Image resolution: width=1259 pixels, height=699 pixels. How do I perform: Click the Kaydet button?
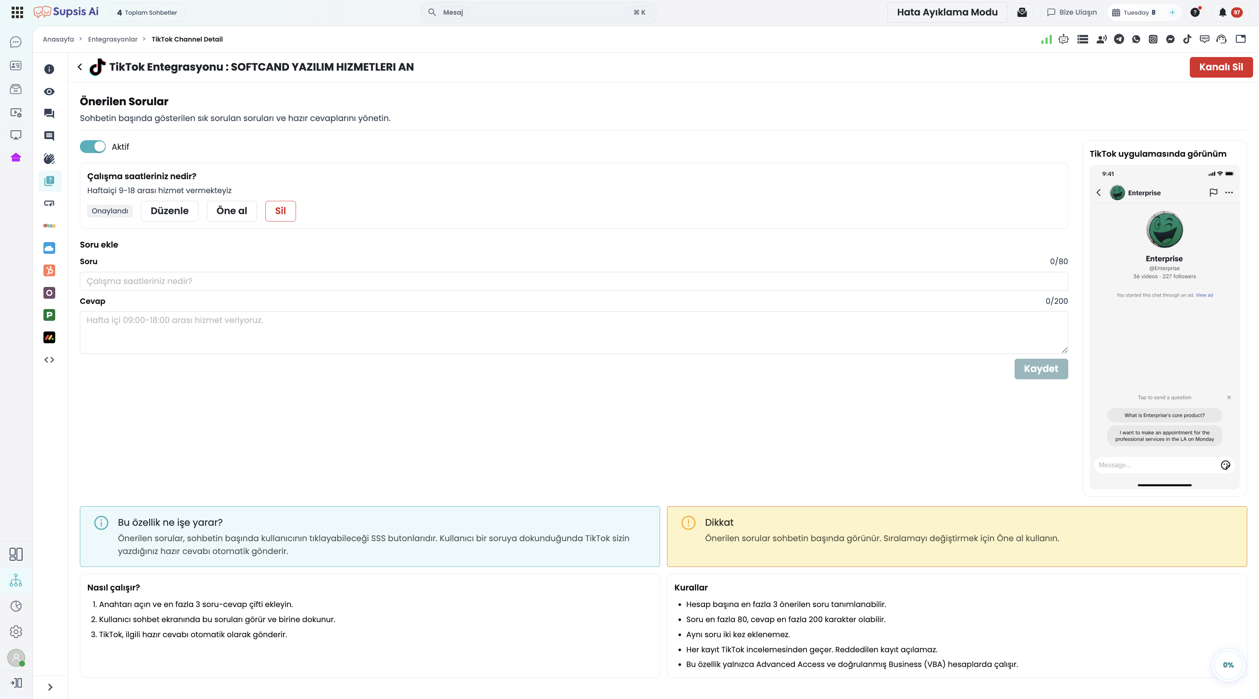pos(1041,369)
